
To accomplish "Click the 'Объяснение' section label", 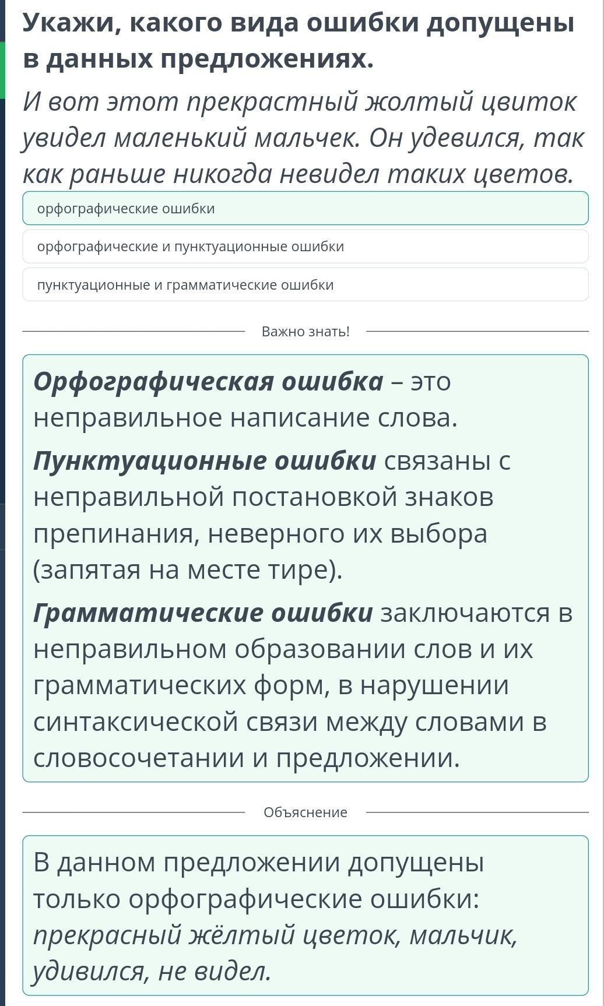I will coord(305,812).
